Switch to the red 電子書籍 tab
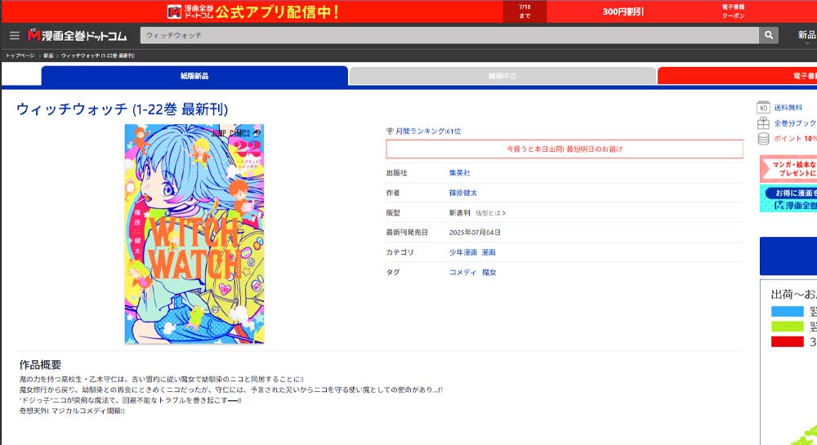This screenshot has width=817, height=445. 737,76
